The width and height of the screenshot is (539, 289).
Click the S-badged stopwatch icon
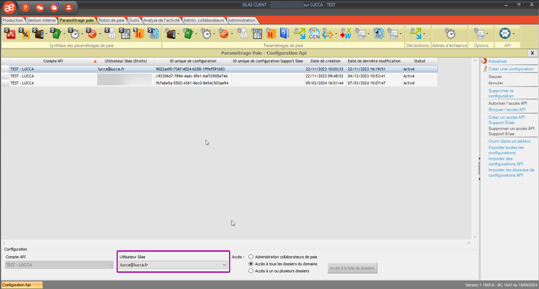coord(74,33)
